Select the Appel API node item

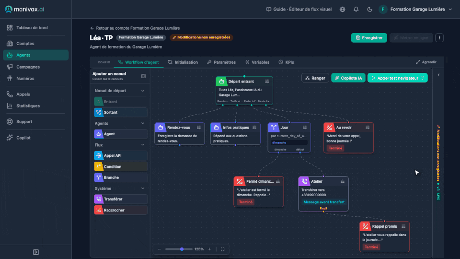[121, 155]
